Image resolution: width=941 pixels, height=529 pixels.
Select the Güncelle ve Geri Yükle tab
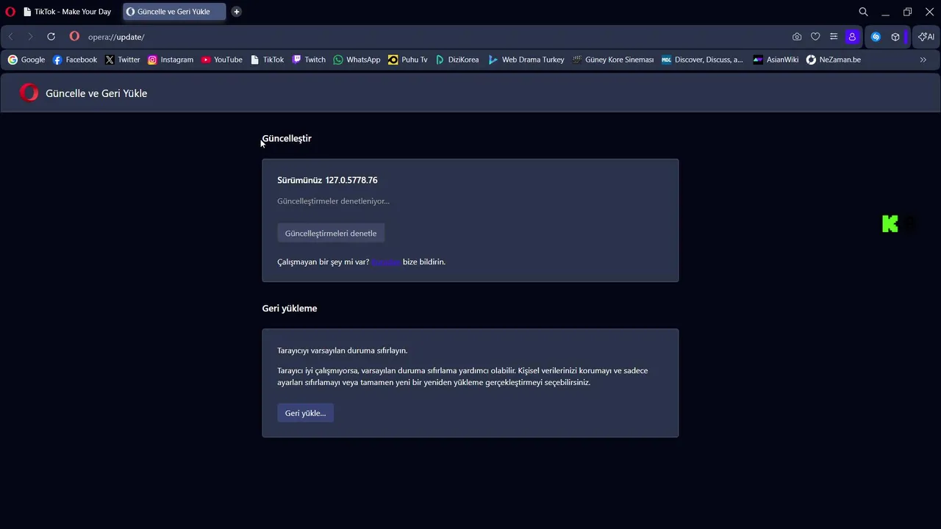pos(174,12)
